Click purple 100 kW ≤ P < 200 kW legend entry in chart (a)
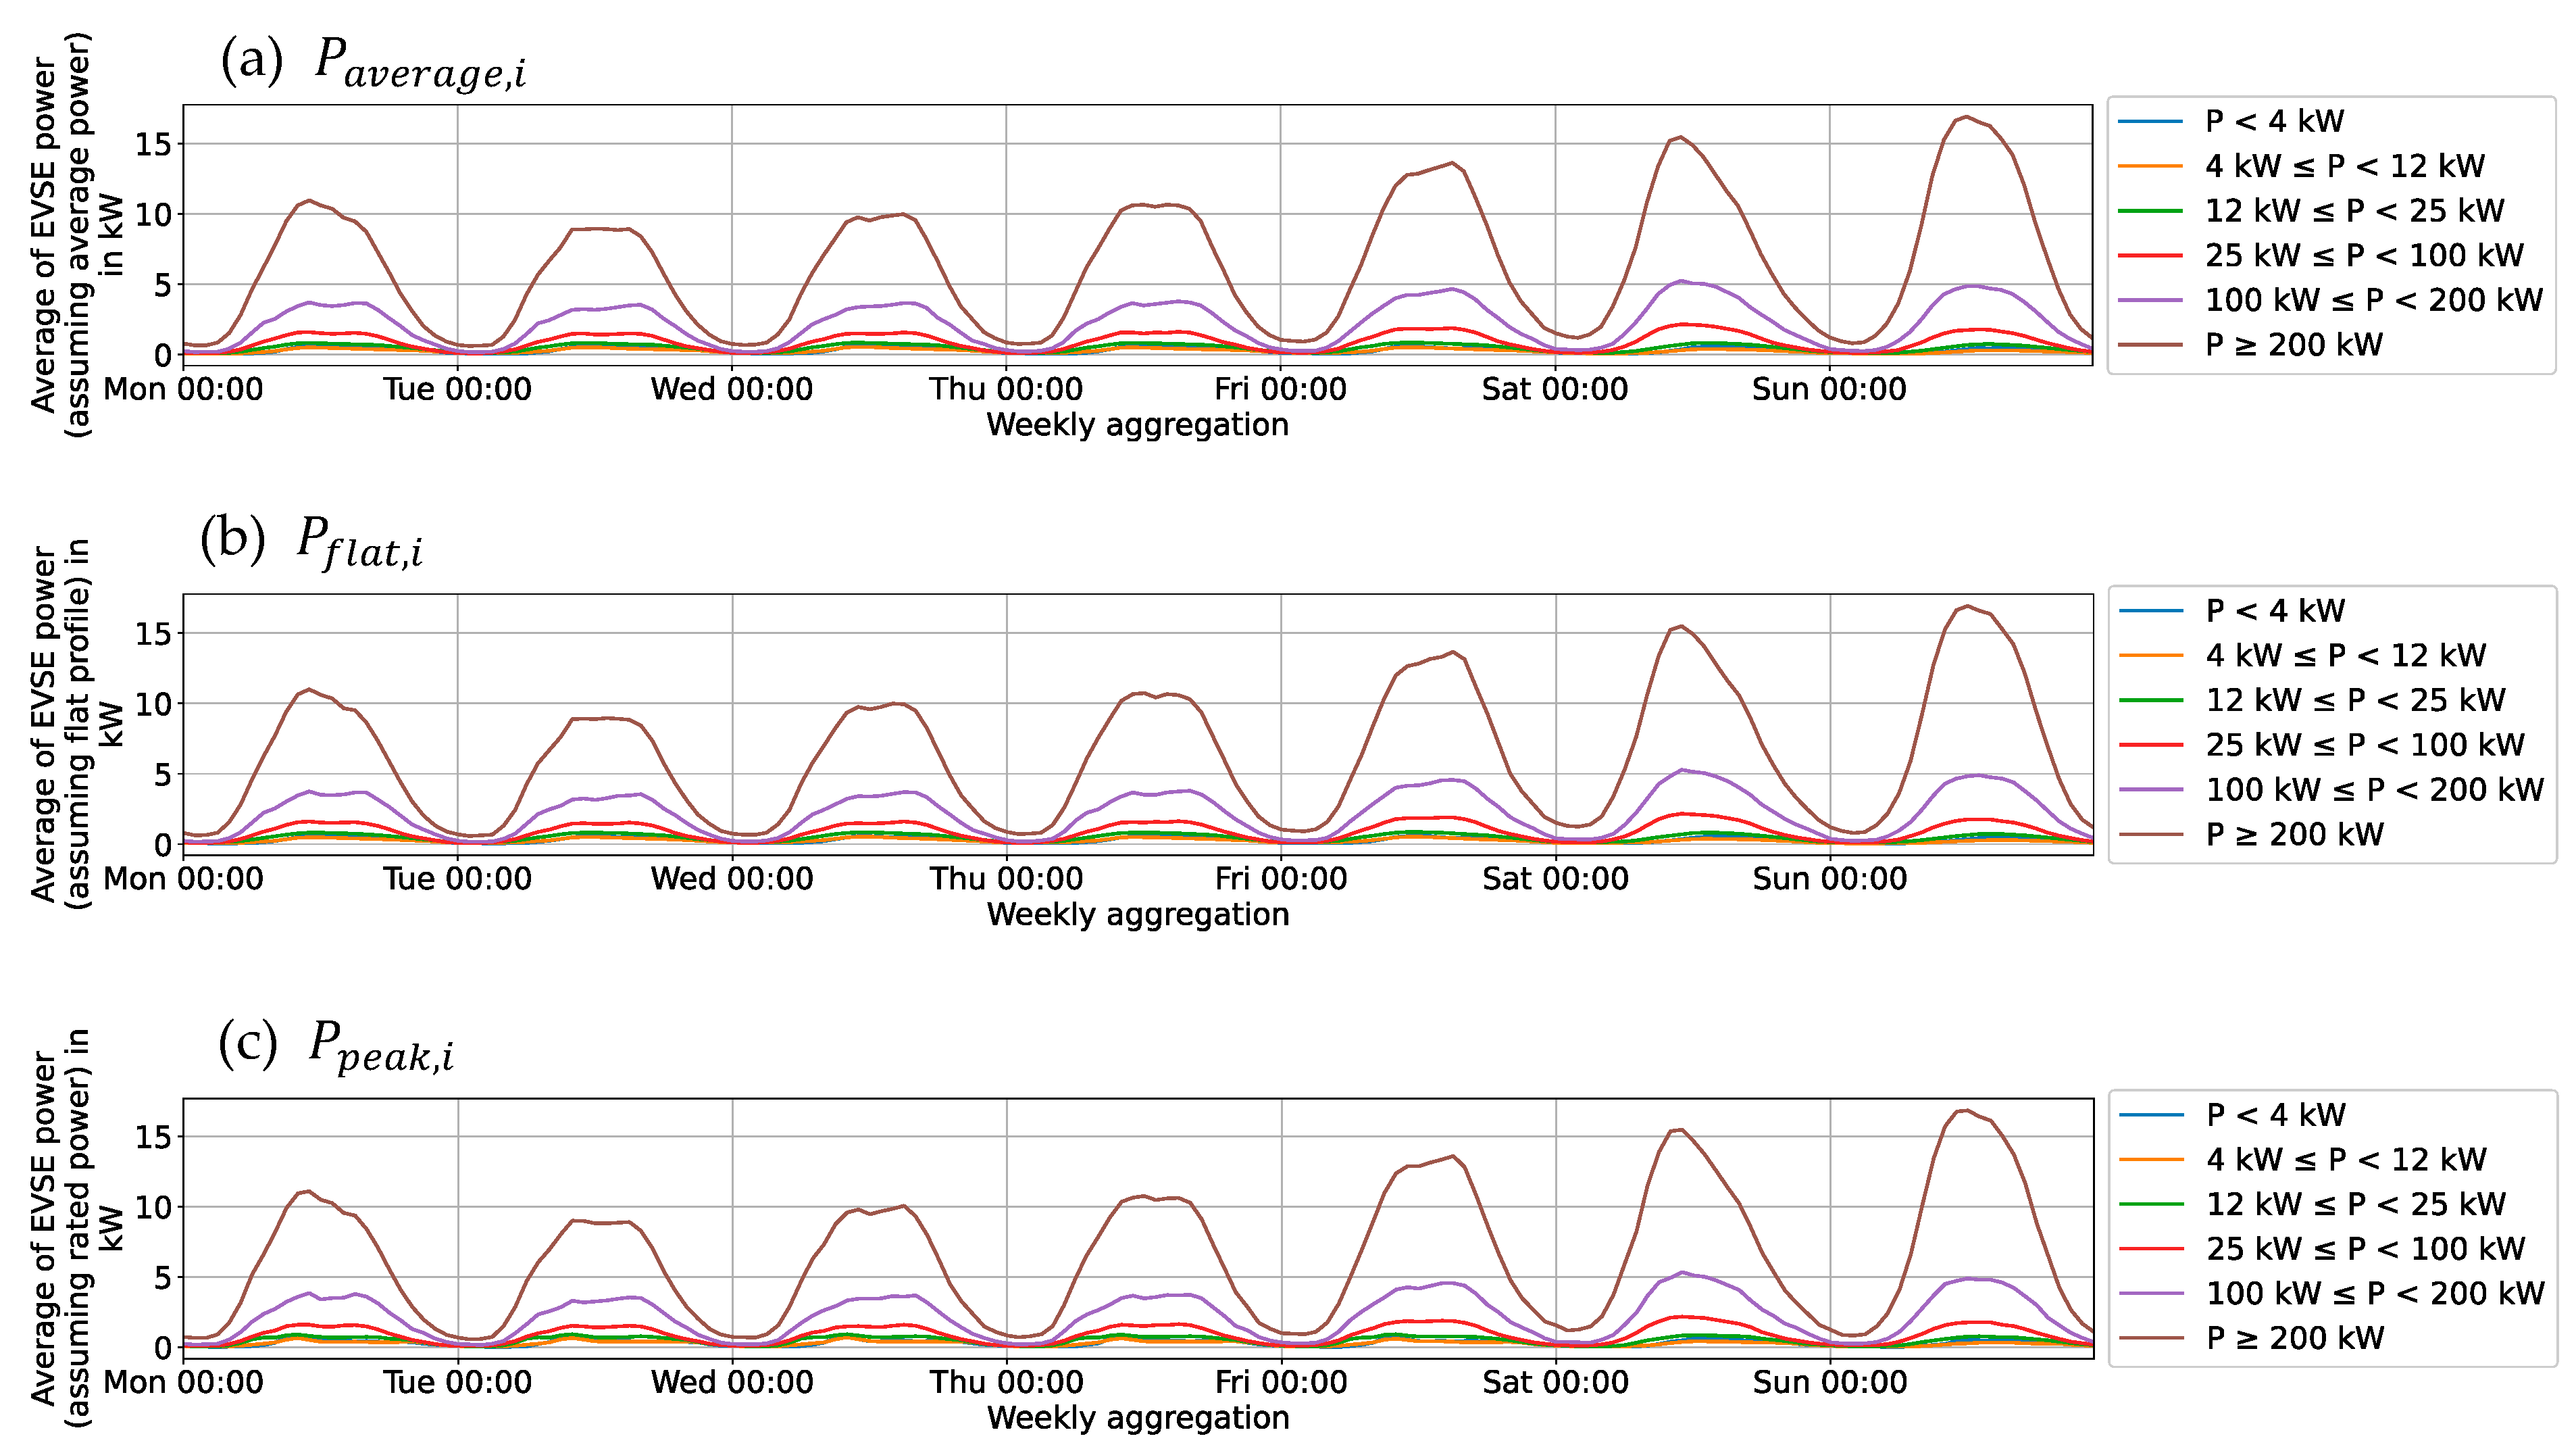Screen dimensions: 2576x1449 point(2373,300)
